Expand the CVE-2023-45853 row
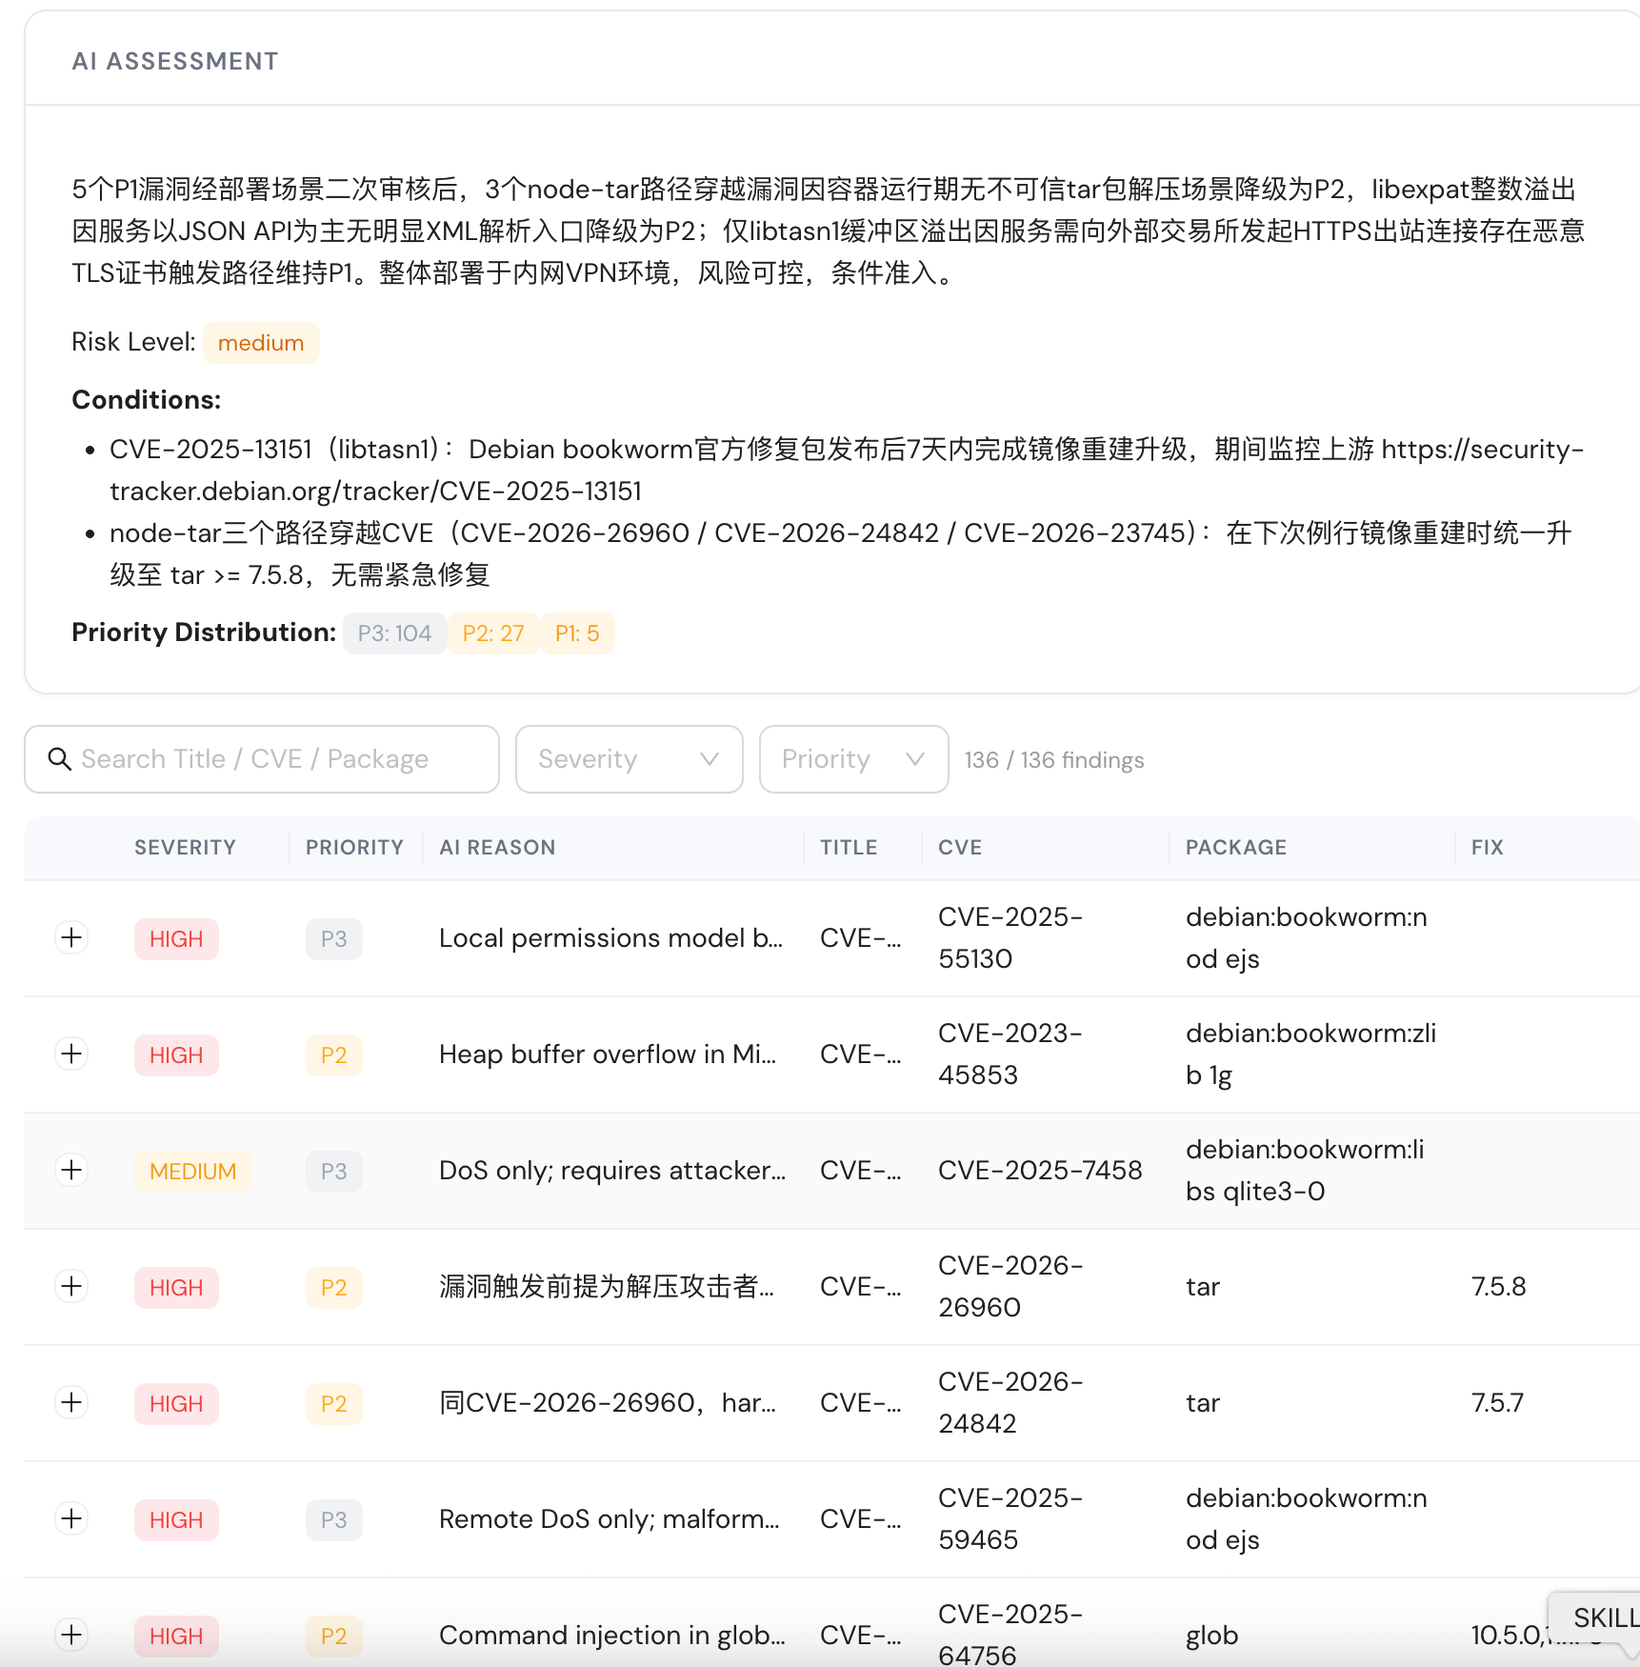The height and width of the screenshot is (1667, 1640). [71, 1054]
